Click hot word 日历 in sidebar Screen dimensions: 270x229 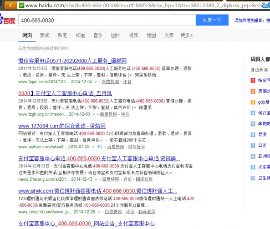pyautogui.click(x=262, y=145)
